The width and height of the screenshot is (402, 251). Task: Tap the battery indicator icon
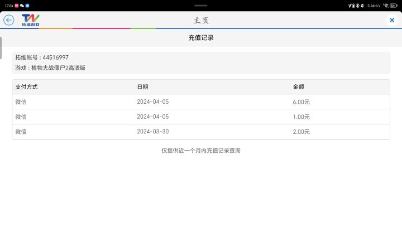(394, 6)
